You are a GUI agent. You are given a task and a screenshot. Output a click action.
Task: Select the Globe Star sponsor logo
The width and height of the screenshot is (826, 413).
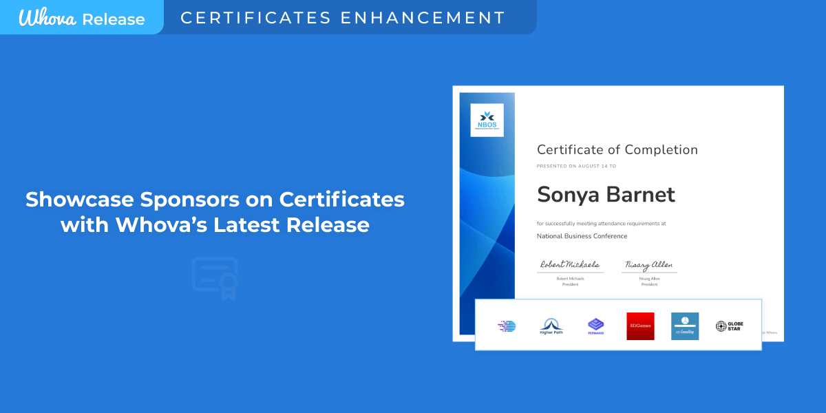[730, 326]
